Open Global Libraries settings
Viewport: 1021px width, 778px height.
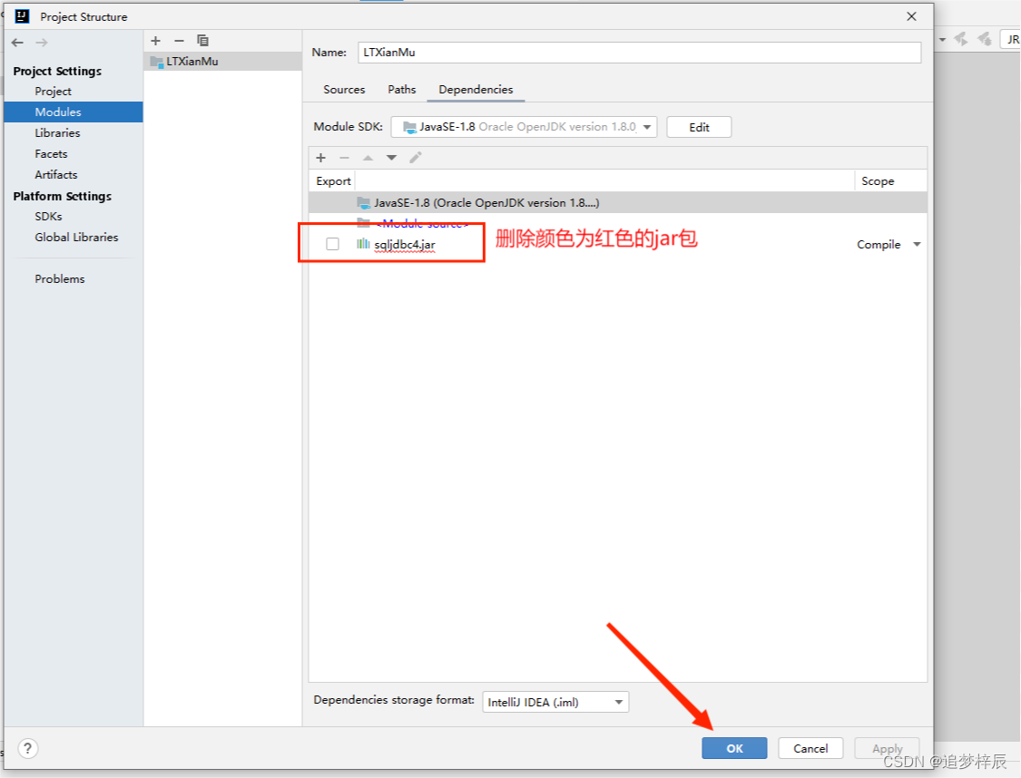[76, 237]
